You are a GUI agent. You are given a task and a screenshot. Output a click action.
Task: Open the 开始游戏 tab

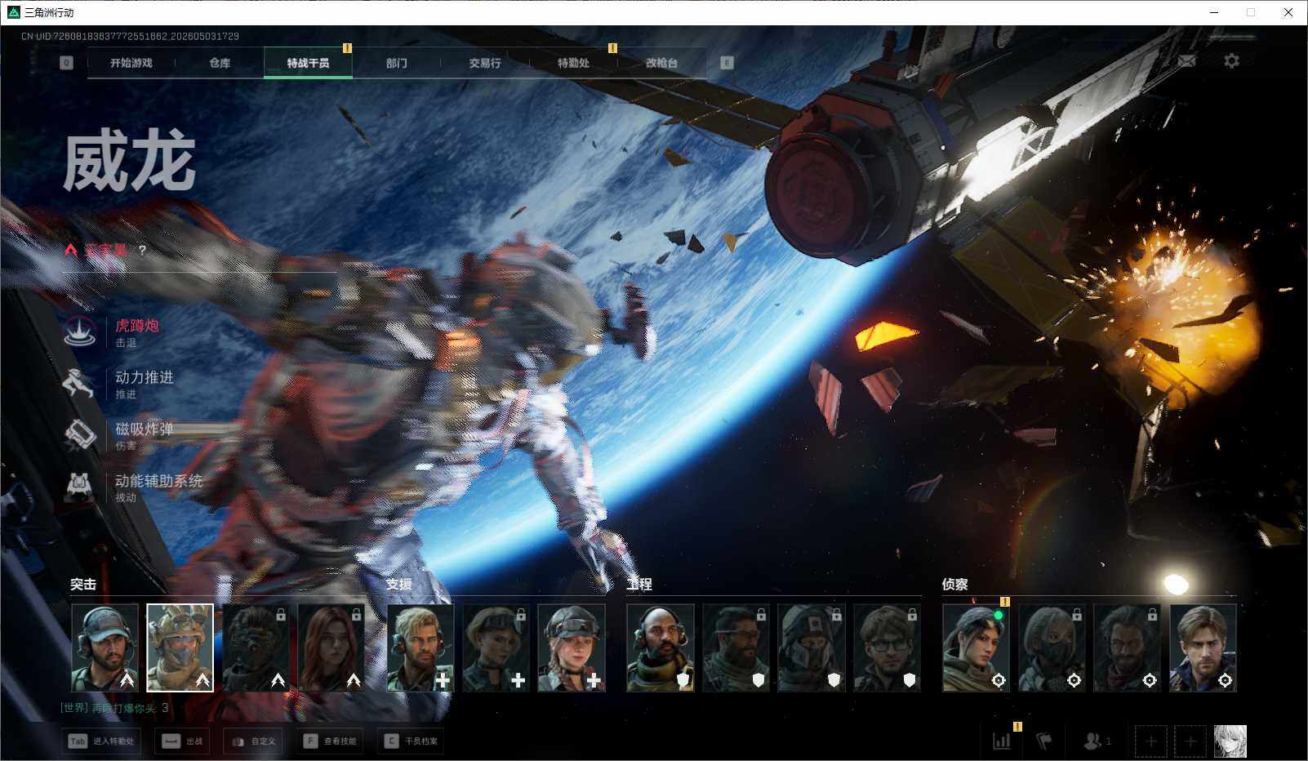pyautogui.click(x=131, y=63)
